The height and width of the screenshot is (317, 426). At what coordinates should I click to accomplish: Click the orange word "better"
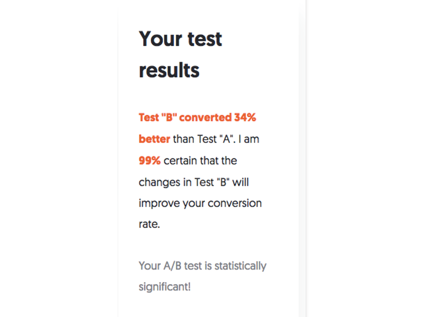[154, 139]
